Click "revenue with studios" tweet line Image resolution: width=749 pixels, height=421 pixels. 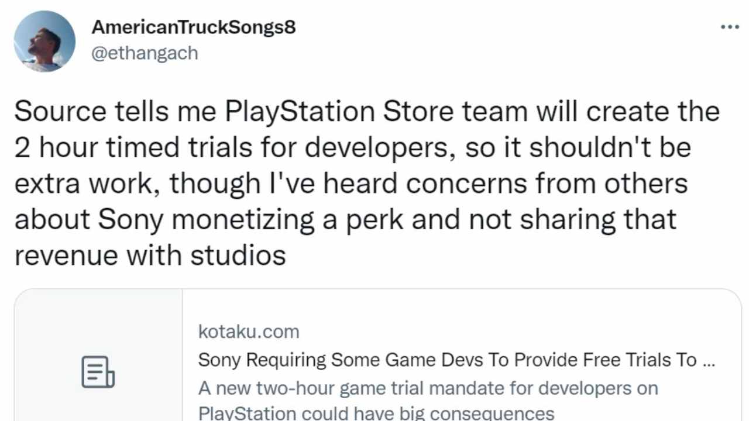150,256
